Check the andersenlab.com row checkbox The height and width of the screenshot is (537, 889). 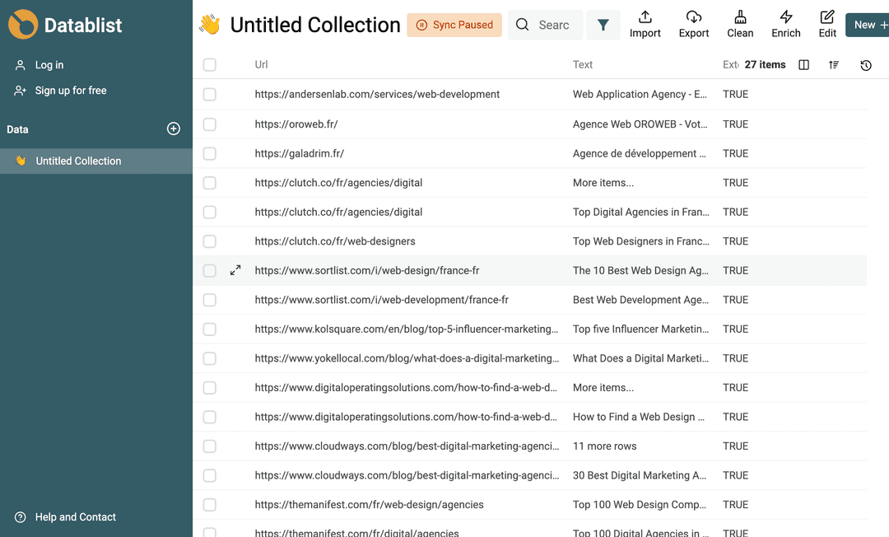(x=209, y=94)
